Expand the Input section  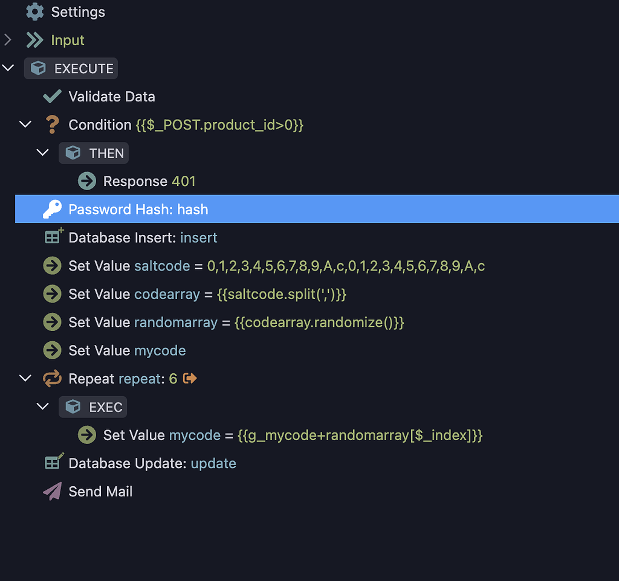(8, 40)
